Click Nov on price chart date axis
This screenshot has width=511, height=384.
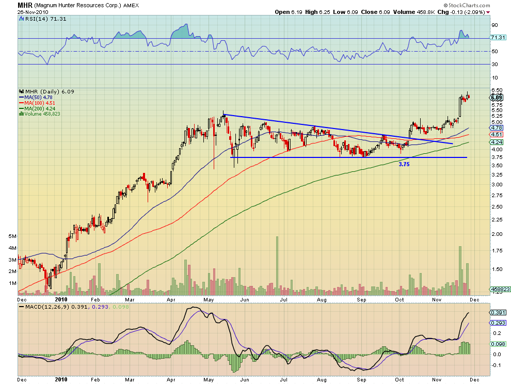click(437, 299)
